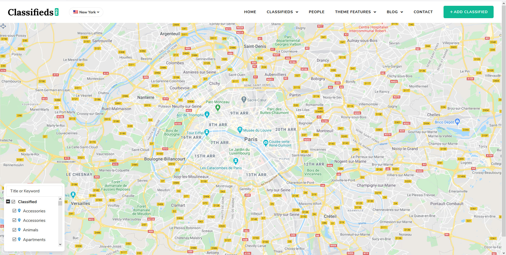The height and width of the screenshot is (255, 506).
Task: Open the Musée du Louvre museum marker
Action: pos(240,130)
